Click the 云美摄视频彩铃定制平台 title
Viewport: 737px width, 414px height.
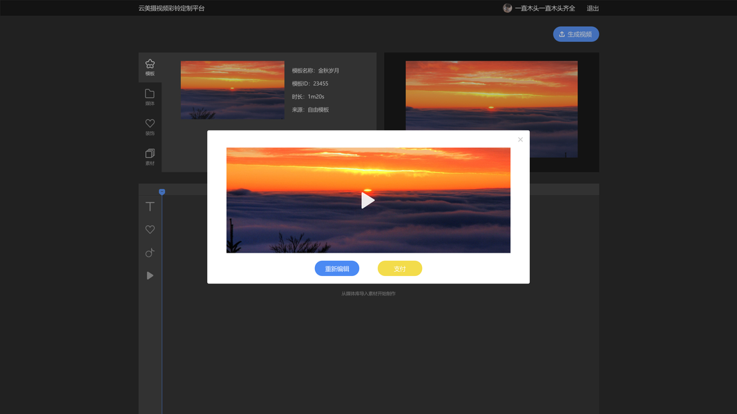point(171,8)
